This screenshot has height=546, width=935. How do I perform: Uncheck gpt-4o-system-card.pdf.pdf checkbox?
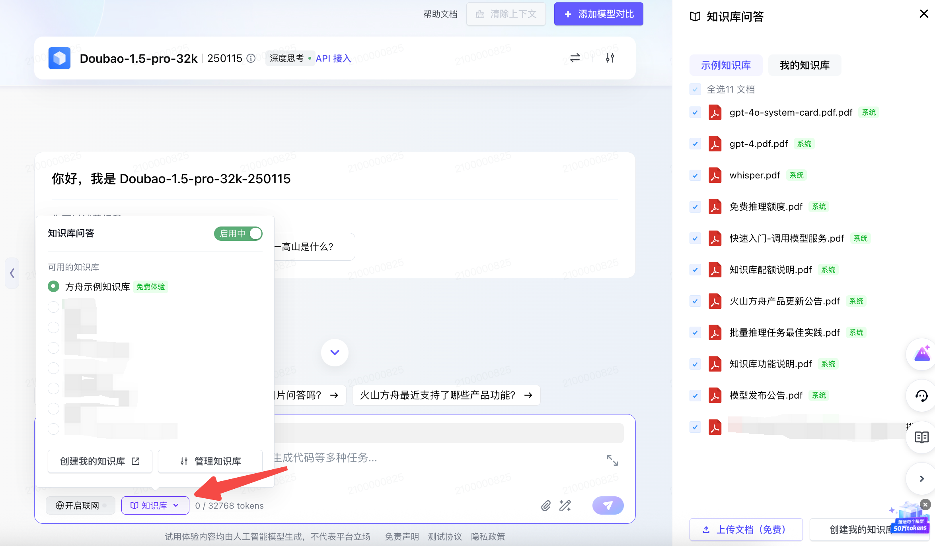click(x=695, y=112)
